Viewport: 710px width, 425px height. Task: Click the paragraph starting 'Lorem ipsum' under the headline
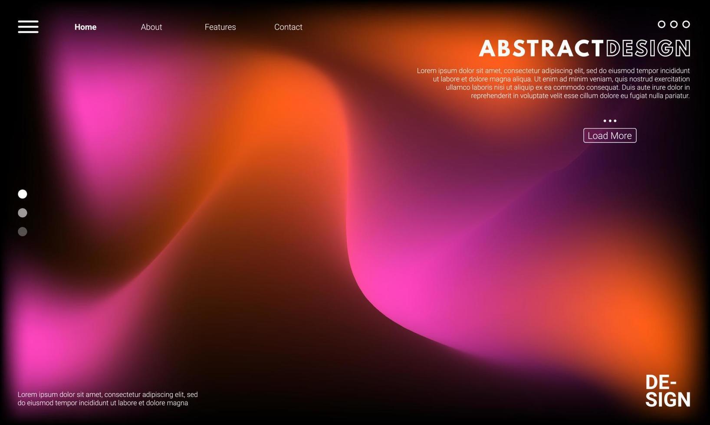pyautogui.click(x=553, y=83)
